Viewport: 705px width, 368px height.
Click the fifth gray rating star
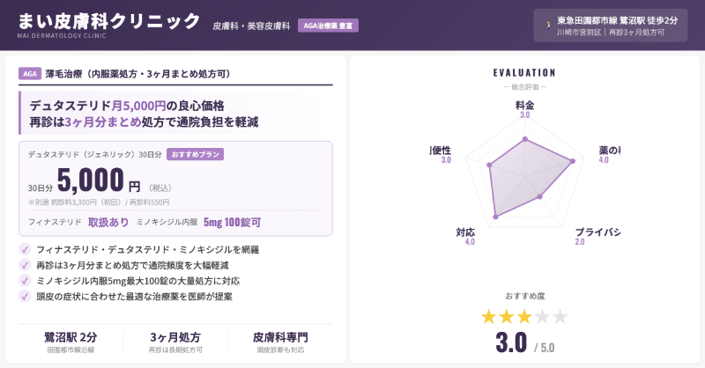coord(560,317)
